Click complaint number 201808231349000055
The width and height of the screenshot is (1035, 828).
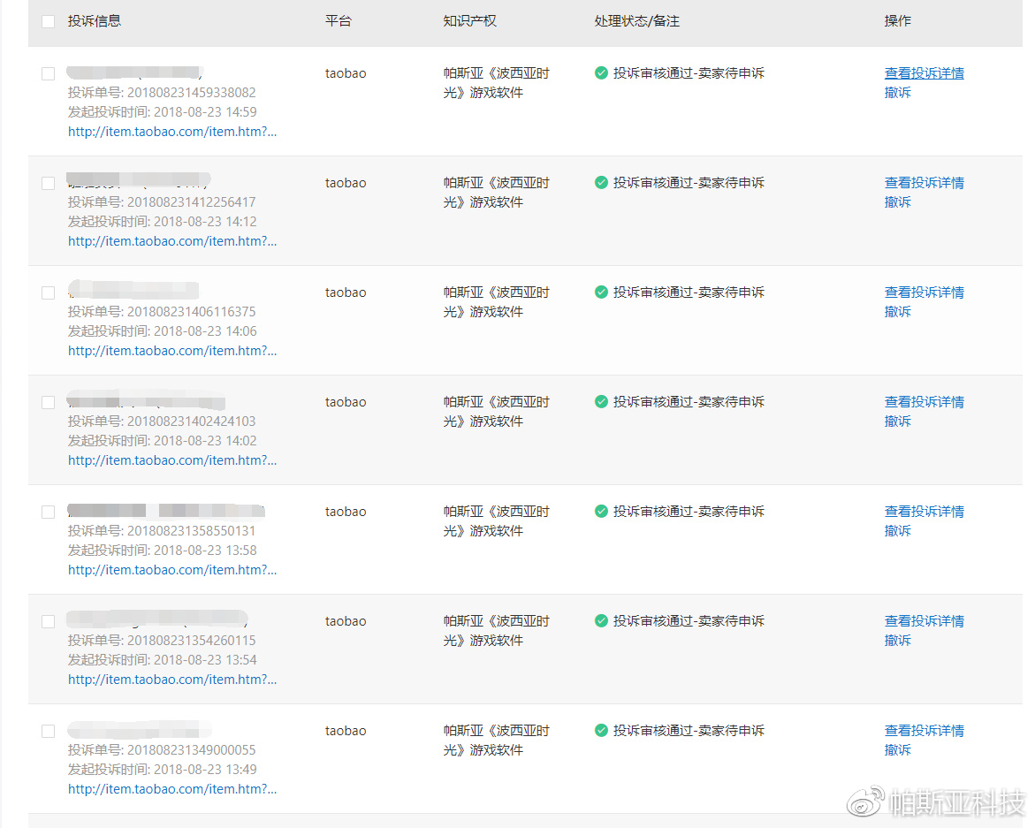[x=192, y=749]
